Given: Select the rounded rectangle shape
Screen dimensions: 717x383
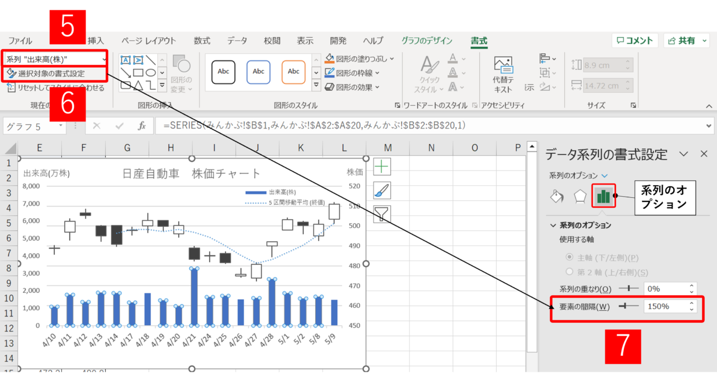Looking at the screenshot, I should (125, 86).
